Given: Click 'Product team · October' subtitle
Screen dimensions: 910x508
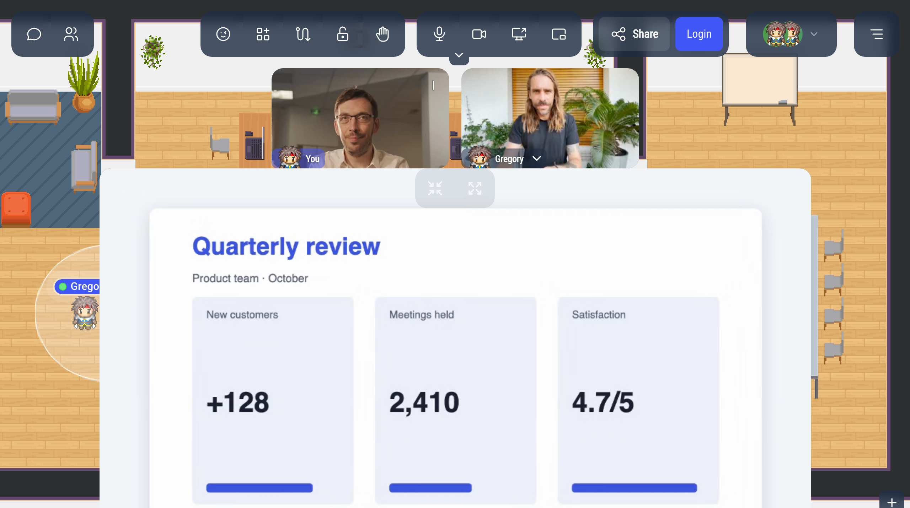Looking at the screenshot, I should 250,278.
